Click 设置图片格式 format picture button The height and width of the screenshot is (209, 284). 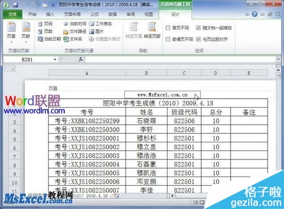(x=105, y=39)
